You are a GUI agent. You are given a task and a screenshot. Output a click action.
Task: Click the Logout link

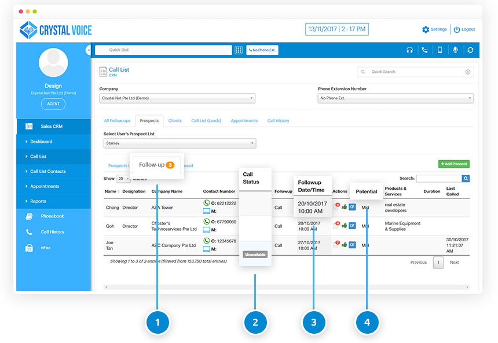click(464, 29)
